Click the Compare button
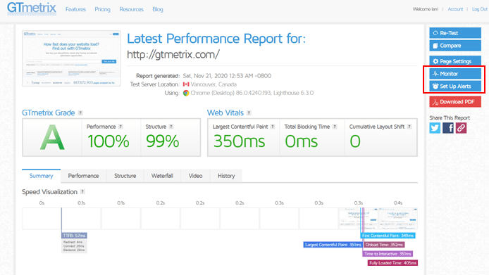Image resolution: width=489 pixels, height=275 pixels. (455, 46)
